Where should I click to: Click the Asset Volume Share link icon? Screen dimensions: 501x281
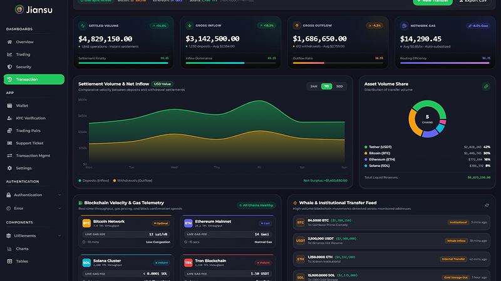pyautogui.click(x=486, y=86)
